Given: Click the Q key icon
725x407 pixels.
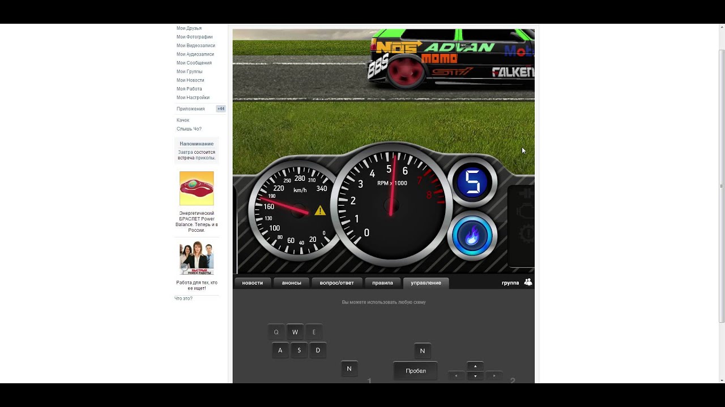Looking at the screenshot, I should coord(276,332).
